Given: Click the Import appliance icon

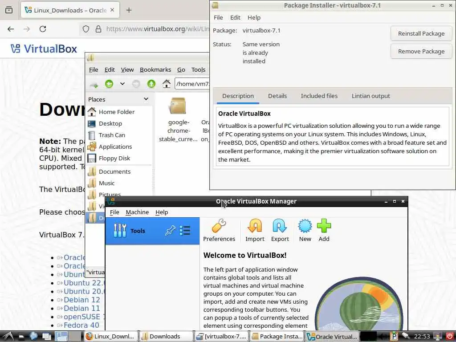Looking at the screenshot, I should [255, 230].
